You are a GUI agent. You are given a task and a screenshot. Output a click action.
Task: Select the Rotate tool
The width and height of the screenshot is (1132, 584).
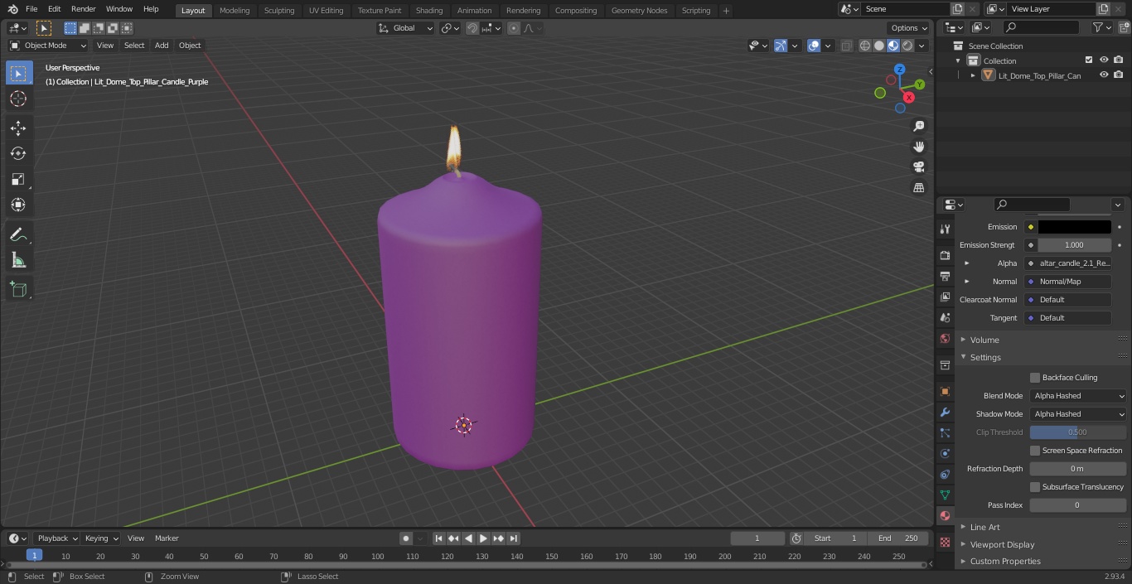(x=18, y=153)
